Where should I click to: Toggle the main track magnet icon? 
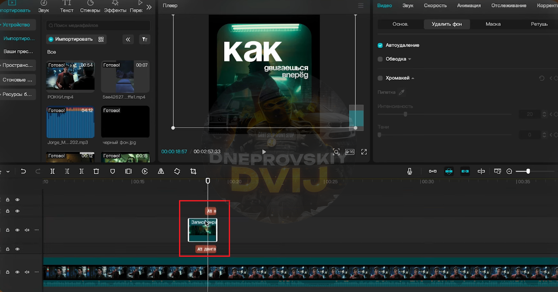coord(433,171)
